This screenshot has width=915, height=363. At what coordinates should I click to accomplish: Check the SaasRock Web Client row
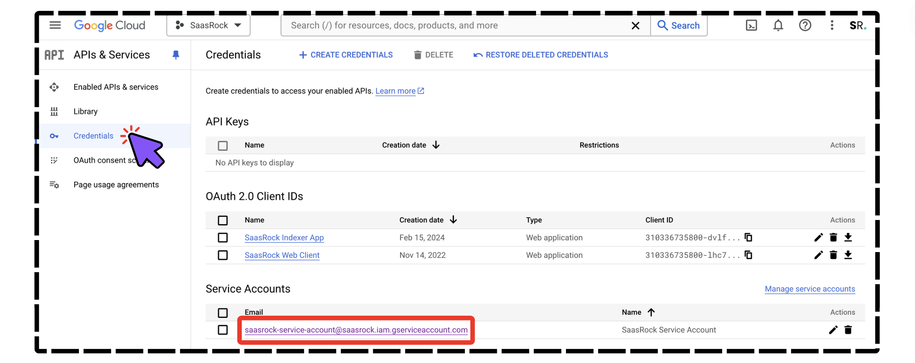[223, 256]
